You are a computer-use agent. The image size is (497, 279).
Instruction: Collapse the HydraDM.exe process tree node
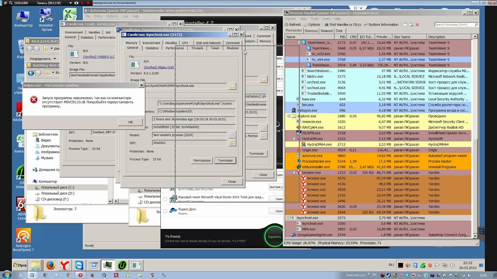[294, 139]
